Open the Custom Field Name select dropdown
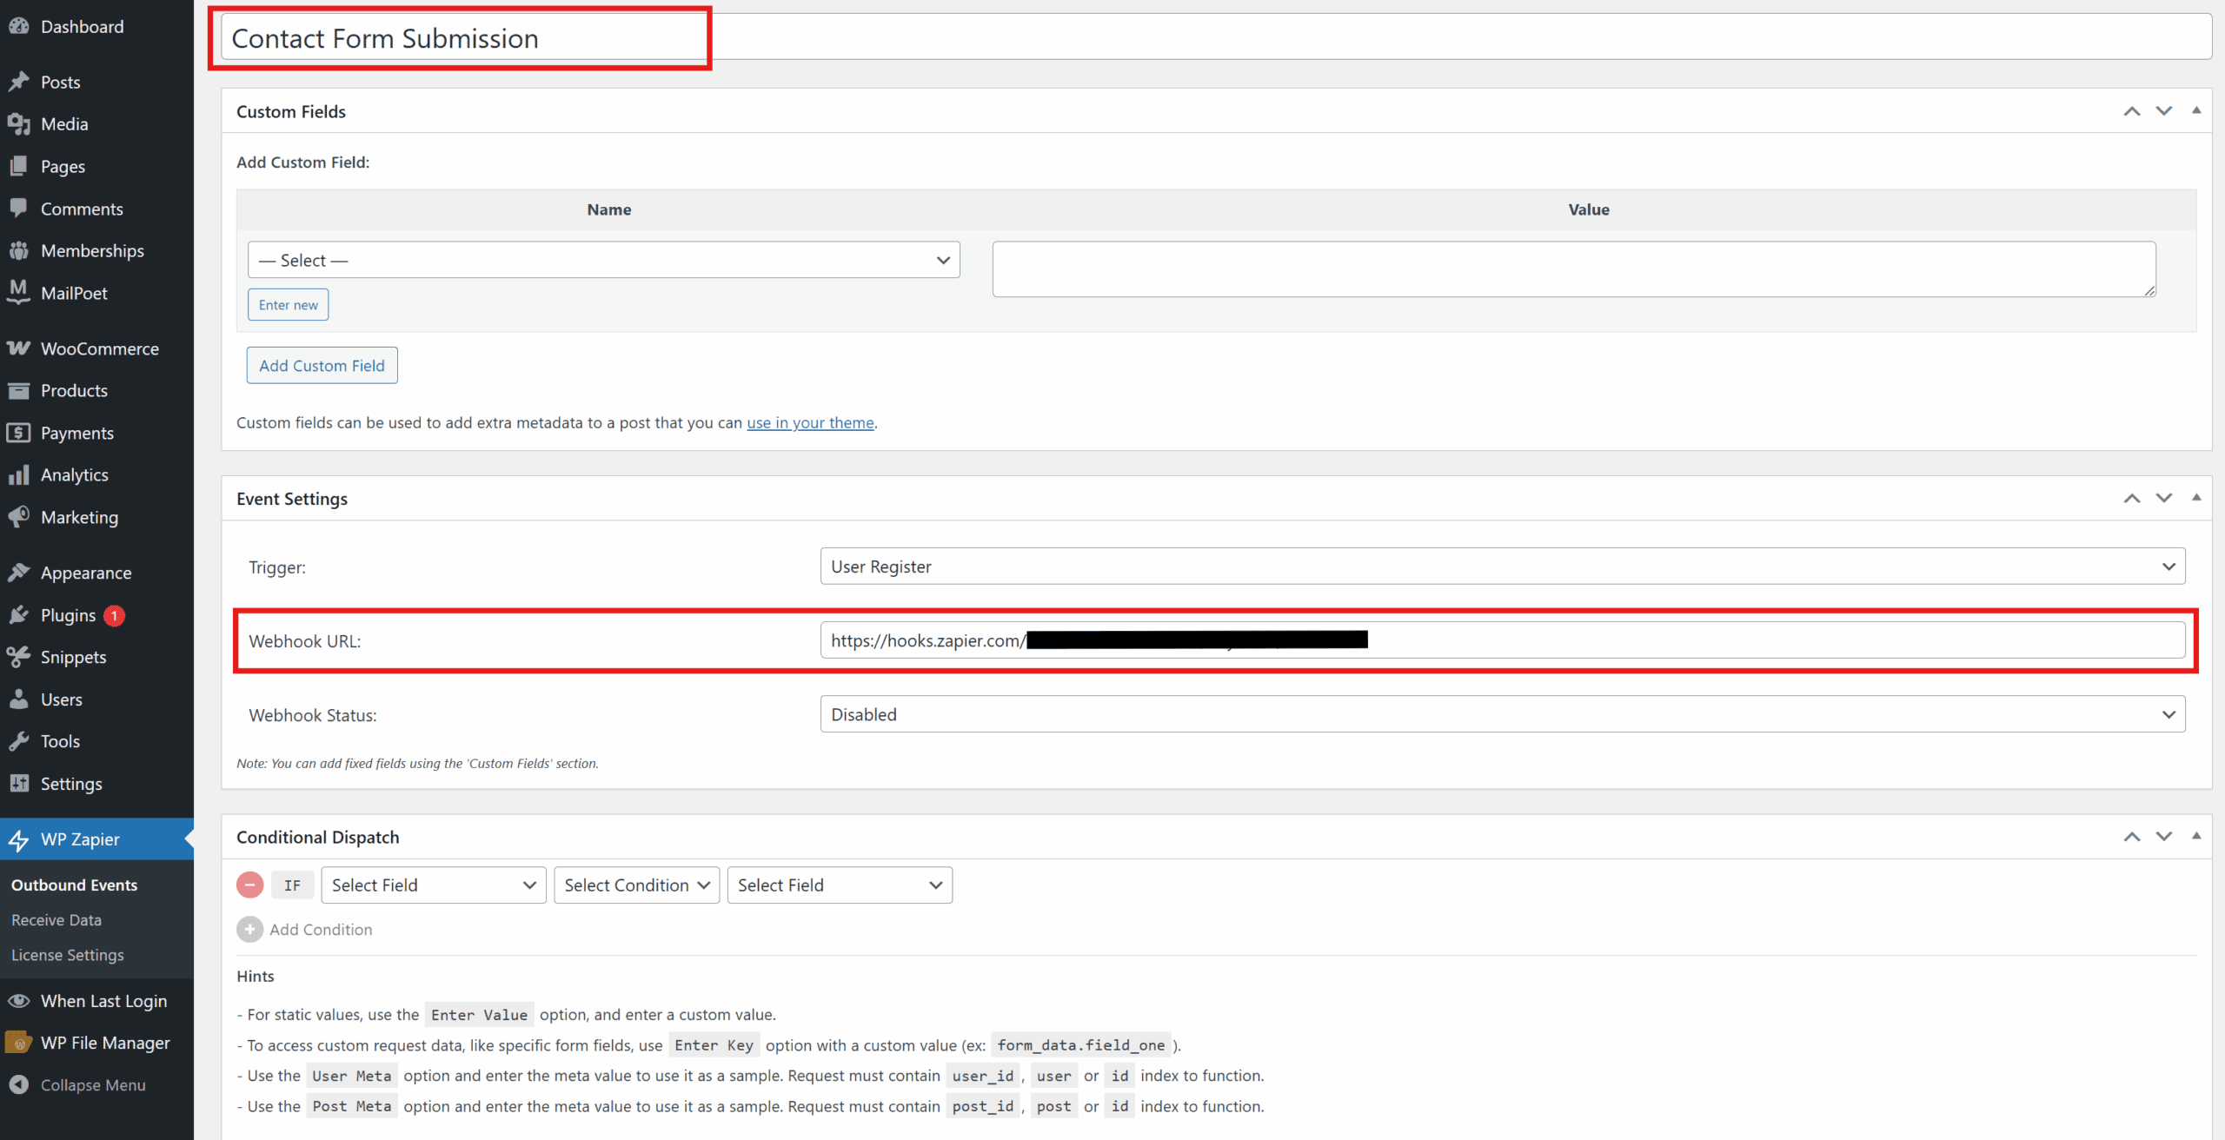The width and height of the screenshot is (2225, 1140). point(604,260)
